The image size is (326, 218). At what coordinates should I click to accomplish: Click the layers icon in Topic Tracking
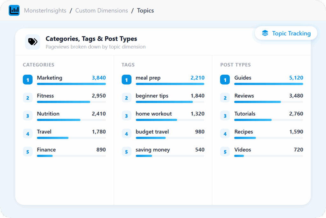point(265,33)
